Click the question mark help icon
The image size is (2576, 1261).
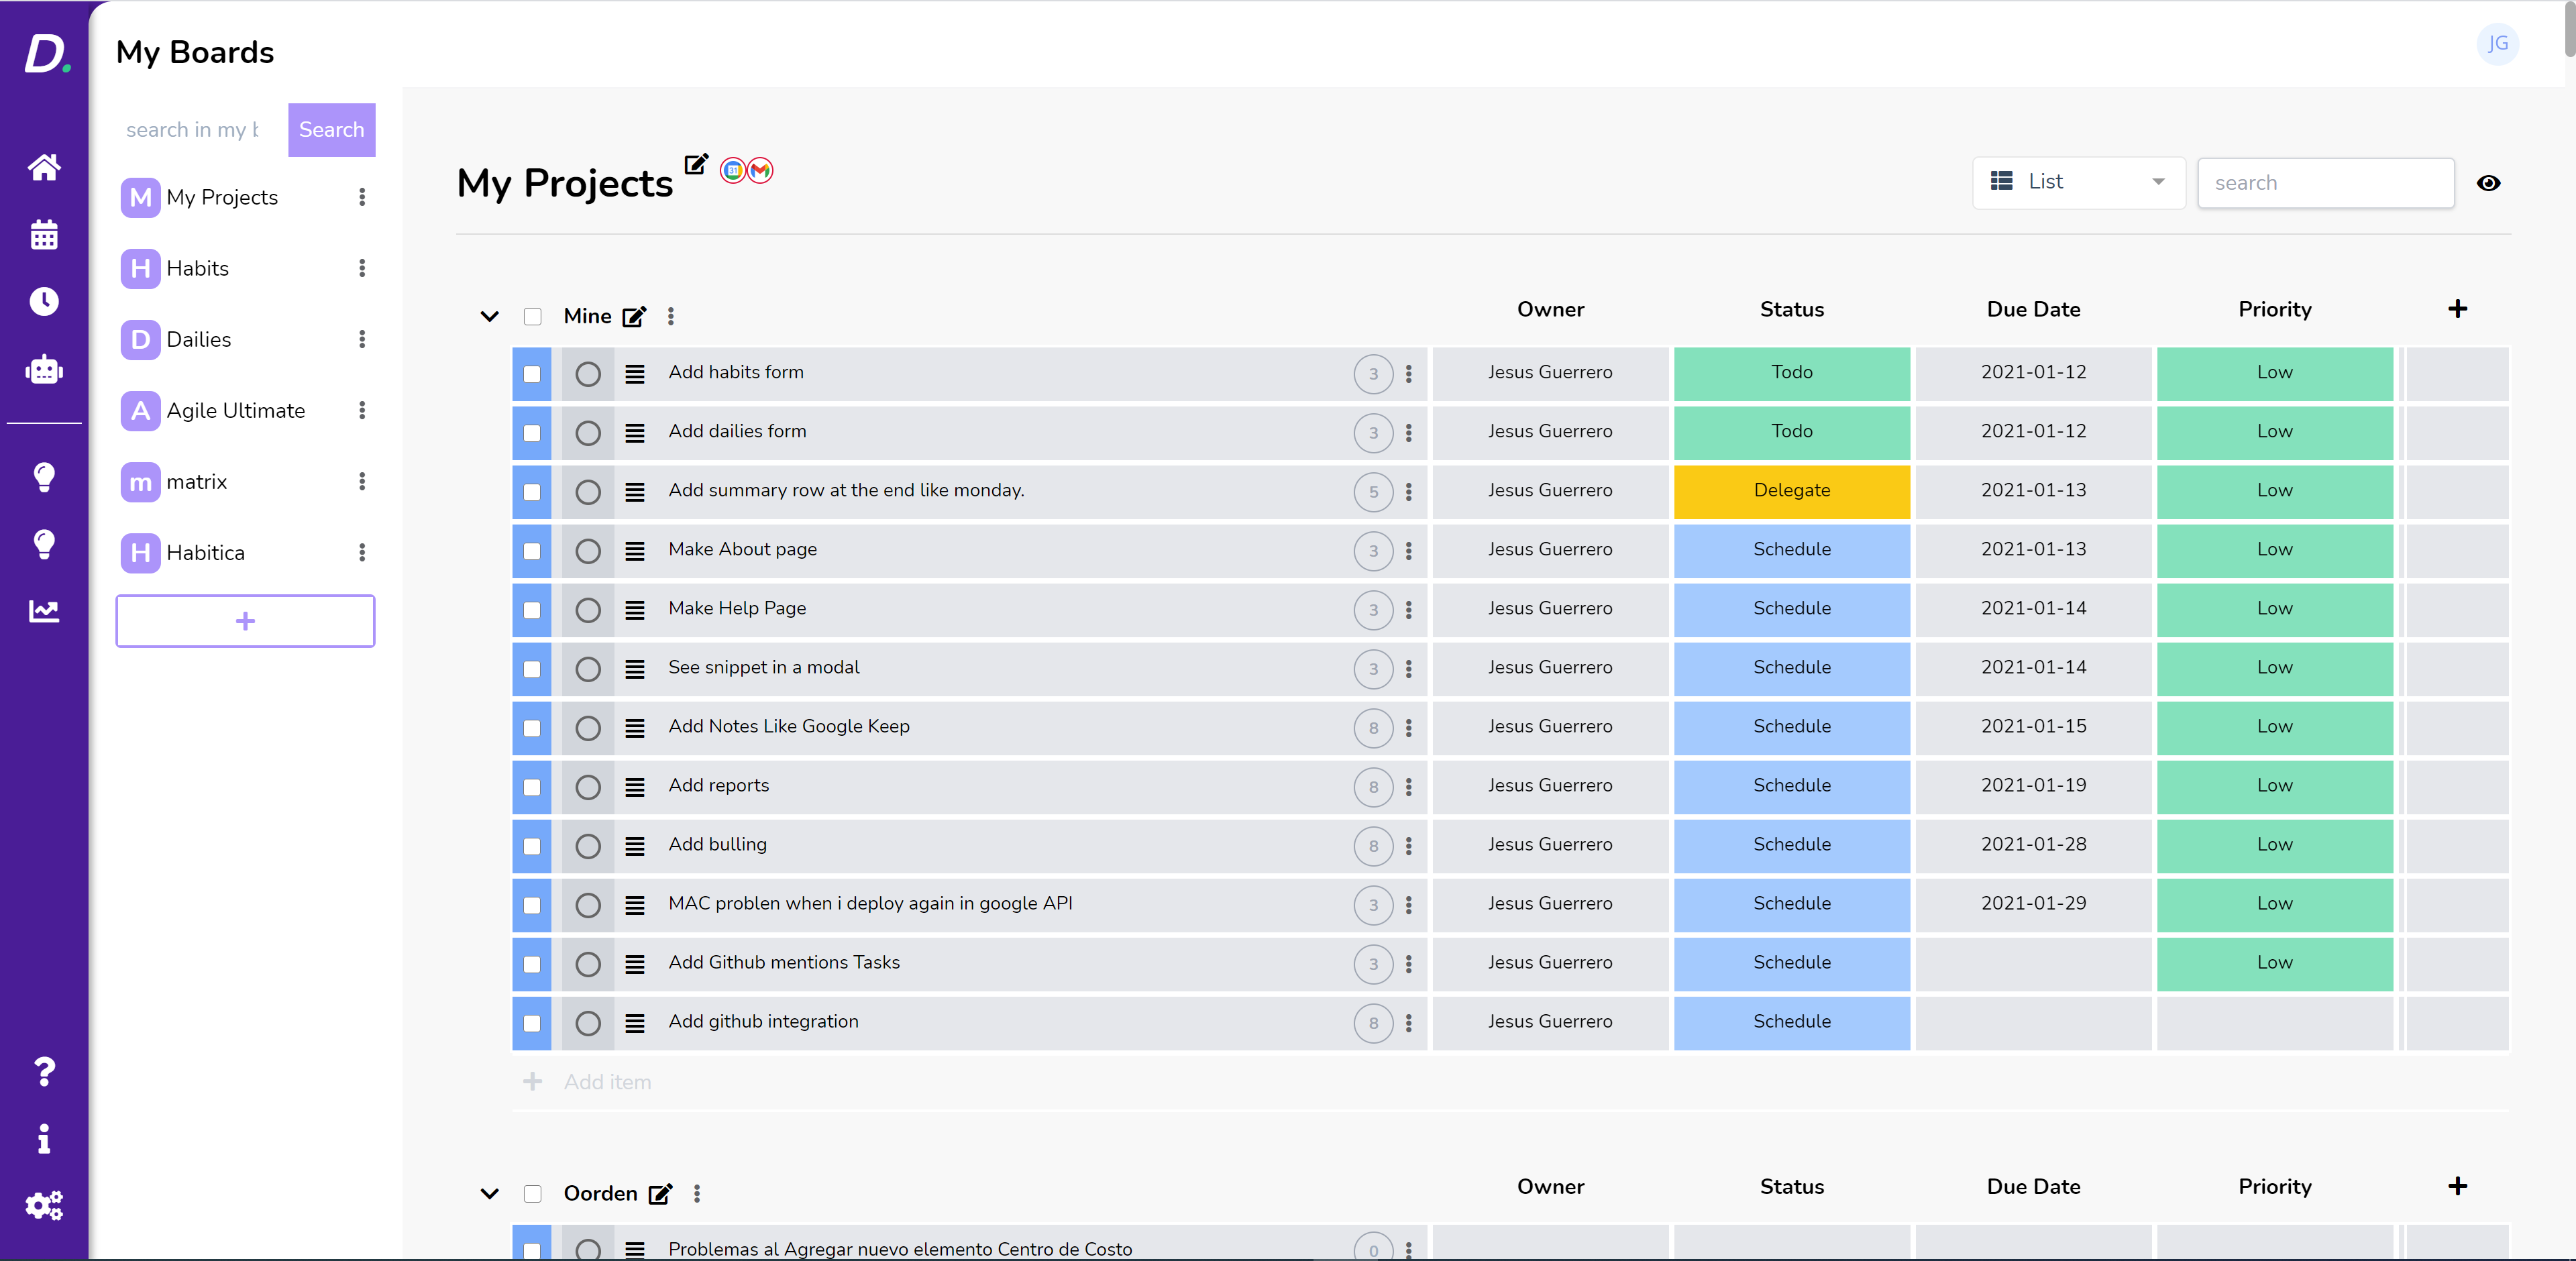click(44, 1071)
